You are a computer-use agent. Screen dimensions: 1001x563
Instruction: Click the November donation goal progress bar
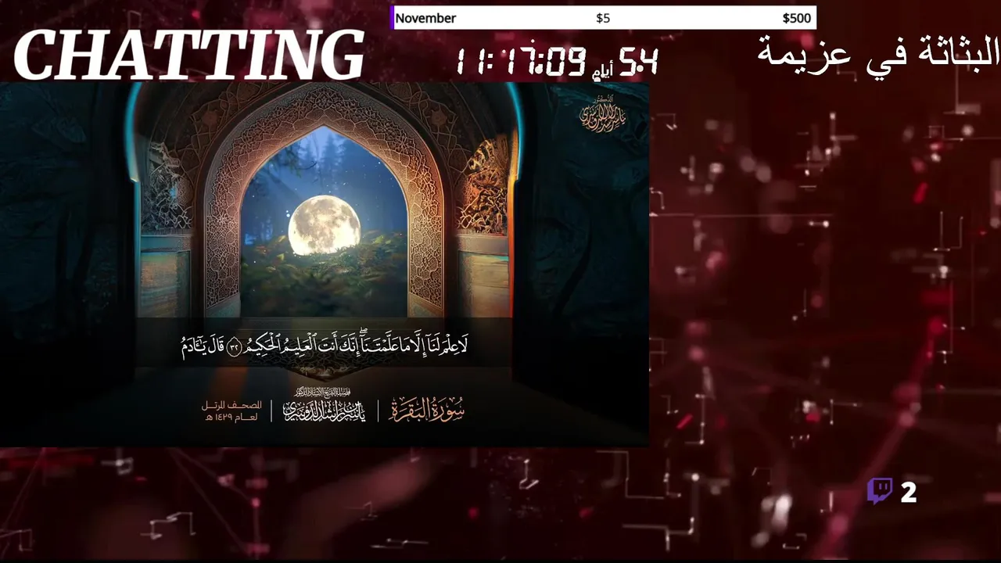click(x=603, y=18)
